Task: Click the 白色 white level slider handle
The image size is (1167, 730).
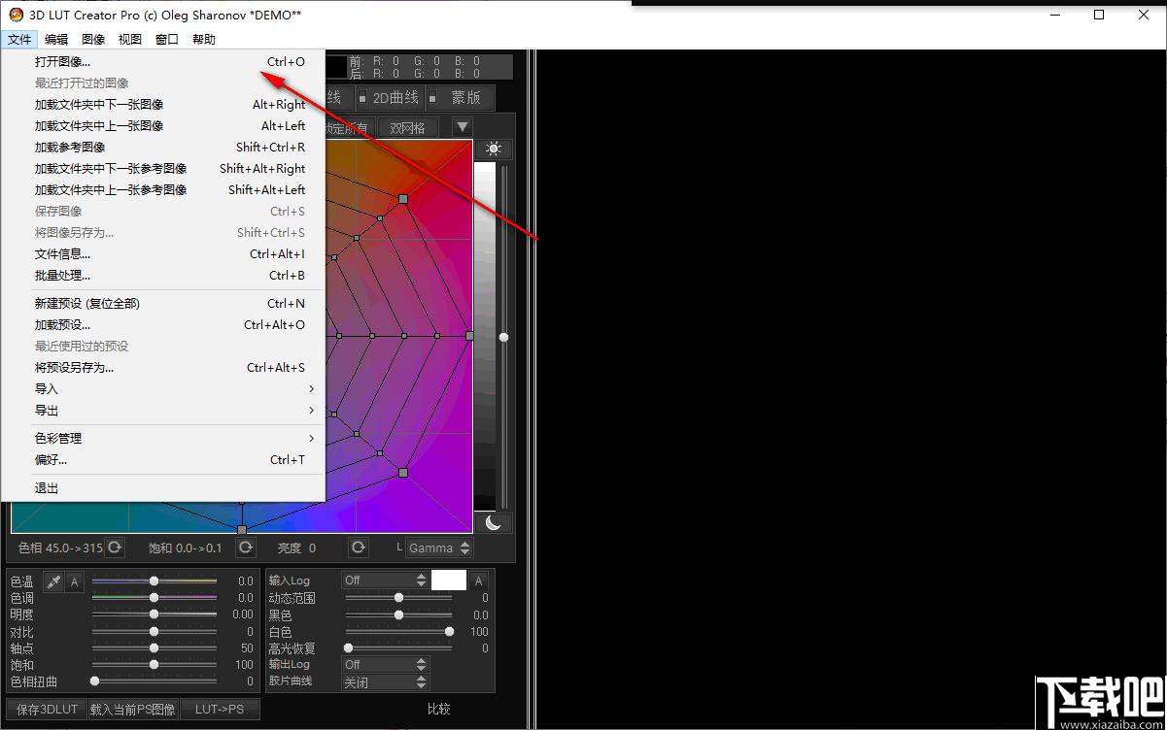Action: pos(449,631)
